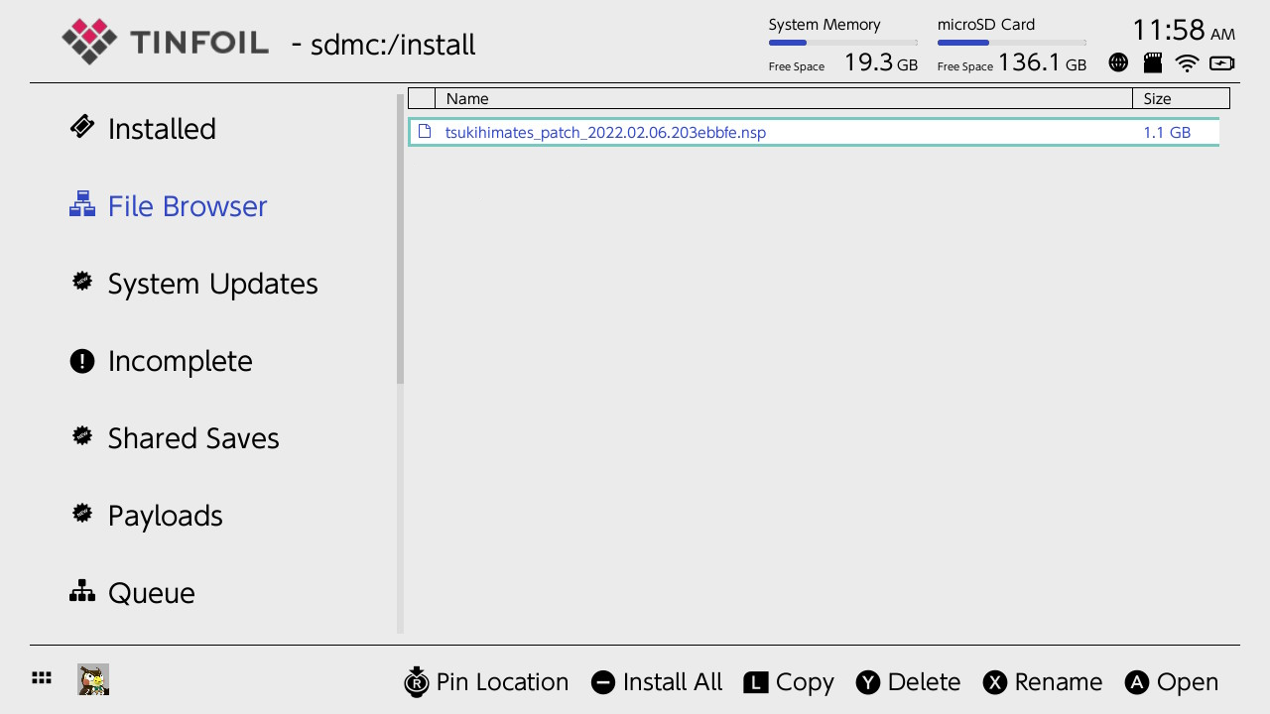The width and height of the screenshot is (1270, 714).
Task: Open Shared Saves section
Action: 175,438
